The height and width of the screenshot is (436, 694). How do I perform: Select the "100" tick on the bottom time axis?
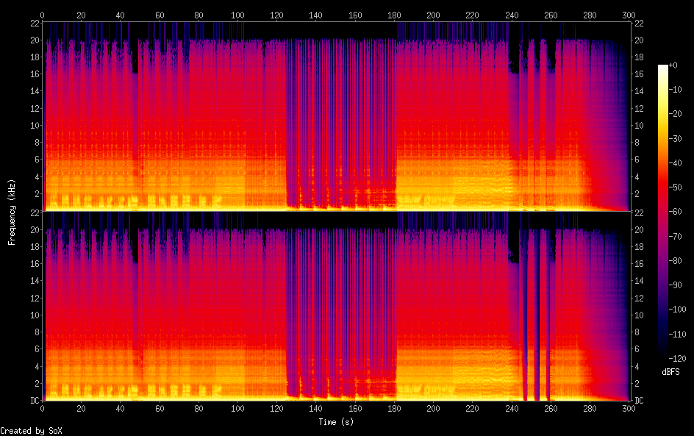pos(238,408)
